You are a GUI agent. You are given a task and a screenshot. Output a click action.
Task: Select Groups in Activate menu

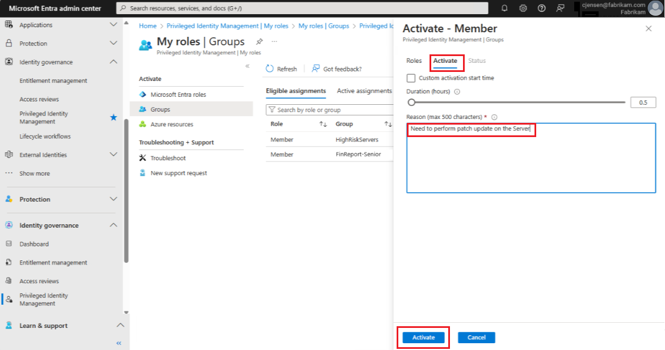coord(191,109)
